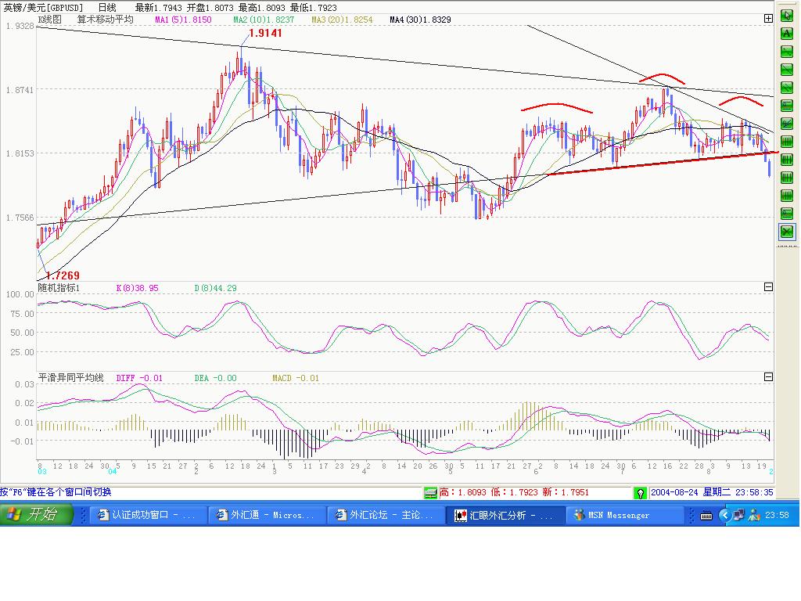Switch to 认证成功窗口 taskbar window

coord(148,515)
